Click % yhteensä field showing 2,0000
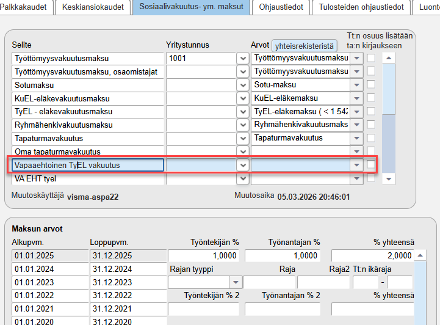The image size is (440, 325). (x=373, y=255)
